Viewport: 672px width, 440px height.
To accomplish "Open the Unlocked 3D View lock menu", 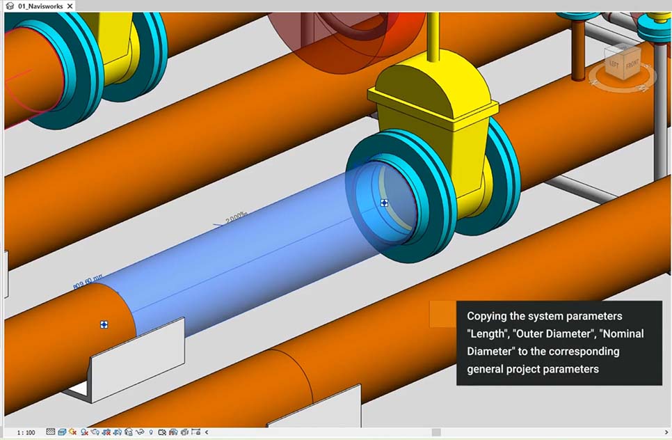I will point(128,432).
